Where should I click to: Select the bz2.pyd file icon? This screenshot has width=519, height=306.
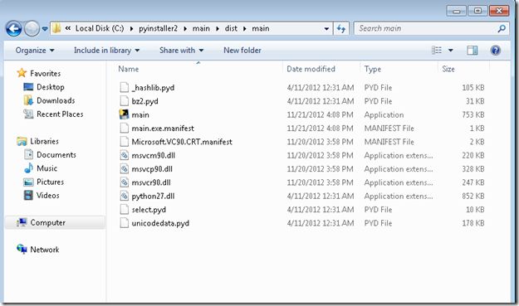tap(124, 101)
